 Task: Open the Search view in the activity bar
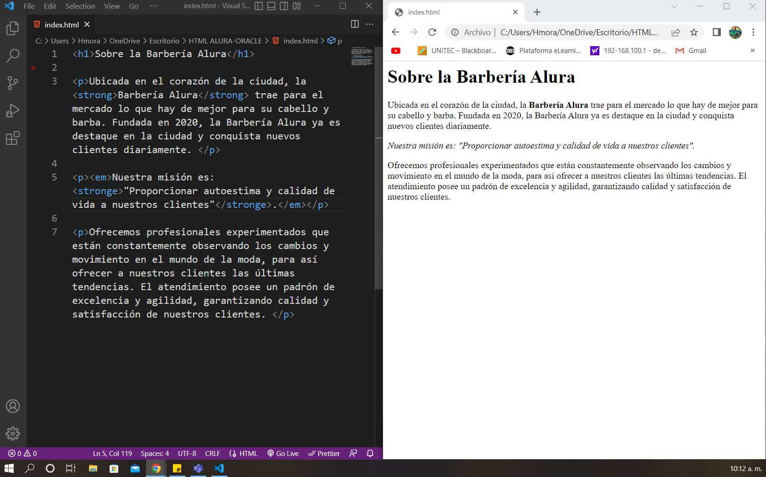point(13,56)
